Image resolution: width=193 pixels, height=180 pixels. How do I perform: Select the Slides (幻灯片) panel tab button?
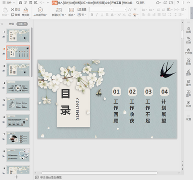[x=22, y=24]
